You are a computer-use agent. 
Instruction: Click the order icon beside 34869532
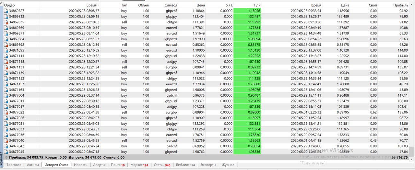coord(6,16)
